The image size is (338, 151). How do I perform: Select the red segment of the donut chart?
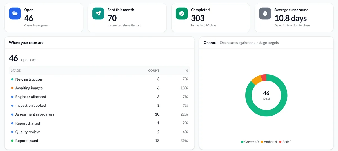pyautogui.click(x=263, y=77)
